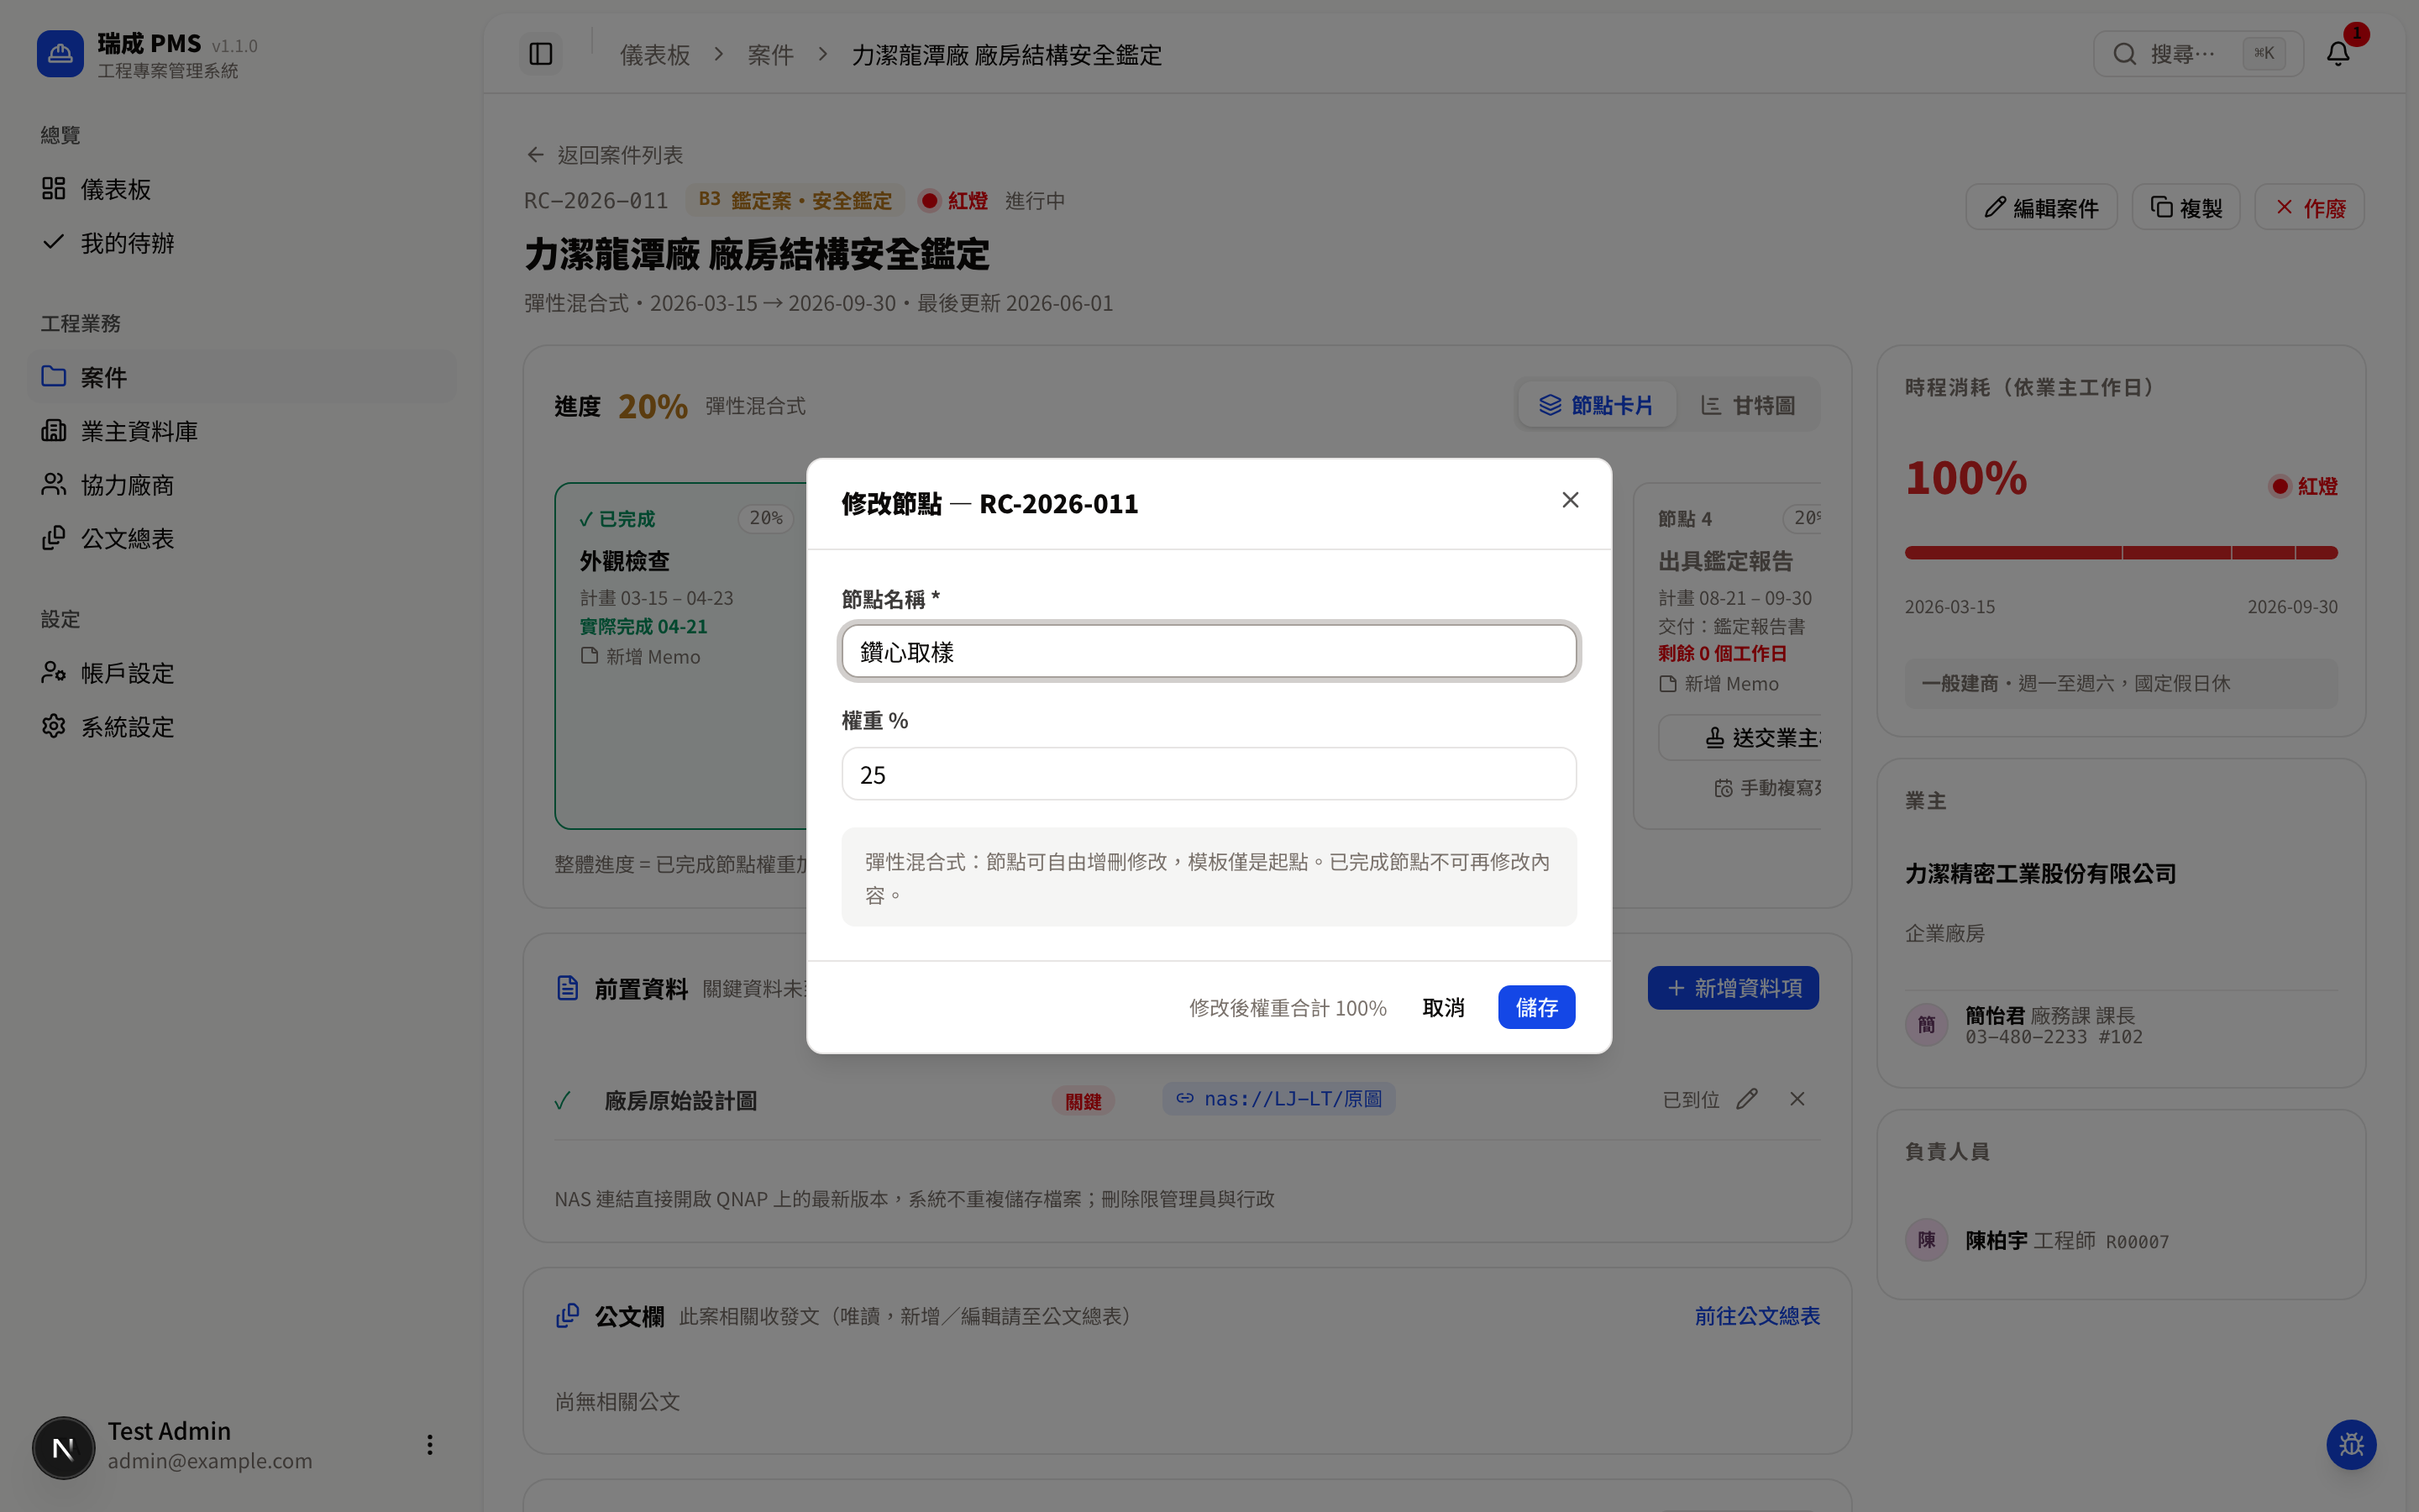Image resolution: width=2419 pixels, height=1512 pixels.
Task: Open notifications bell icon
Action: point(2337,54)
